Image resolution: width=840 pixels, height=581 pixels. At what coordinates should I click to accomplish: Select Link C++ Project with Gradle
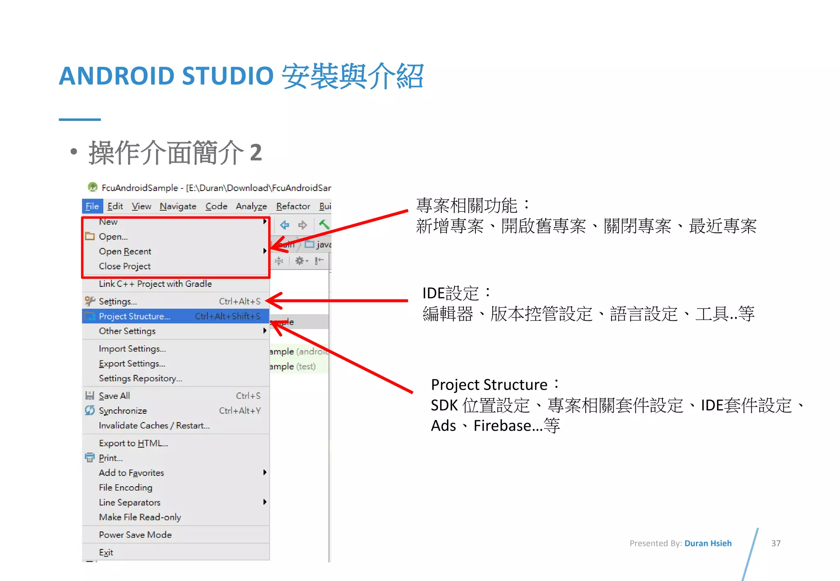click(x=176, y=284)
